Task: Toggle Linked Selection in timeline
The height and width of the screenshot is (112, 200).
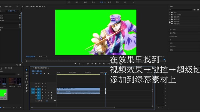Action: click(41, 74)
